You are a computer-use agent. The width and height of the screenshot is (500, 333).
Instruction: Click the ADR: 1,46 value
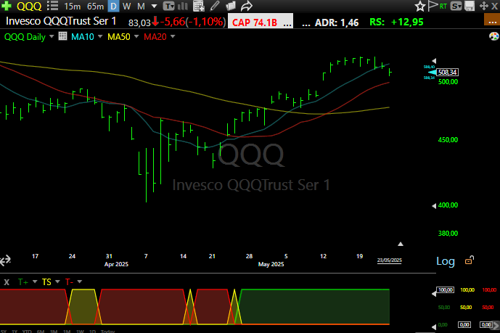coord(337,22)
